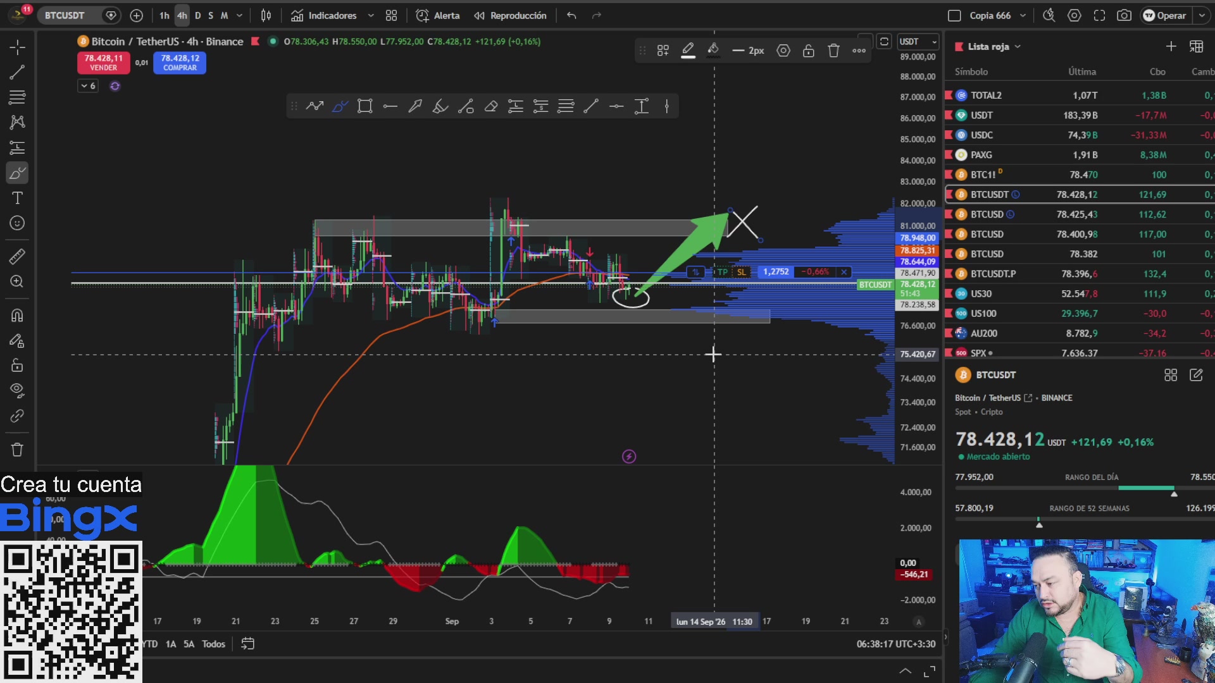Select US100 in the watchlist
Viewport: 1215px width, 683px height.
(1079, 313)
